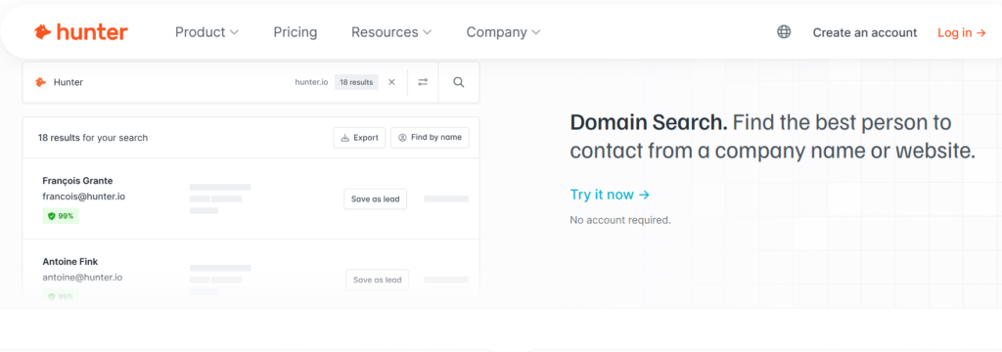Expand the Resources menu
Image resolution: width=1002 pixels, height=352 pixels.
click(x=391, y=32)
